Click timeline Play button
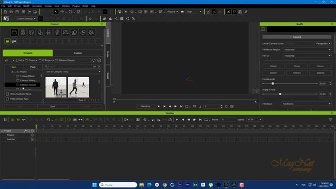 pos(177,120)
